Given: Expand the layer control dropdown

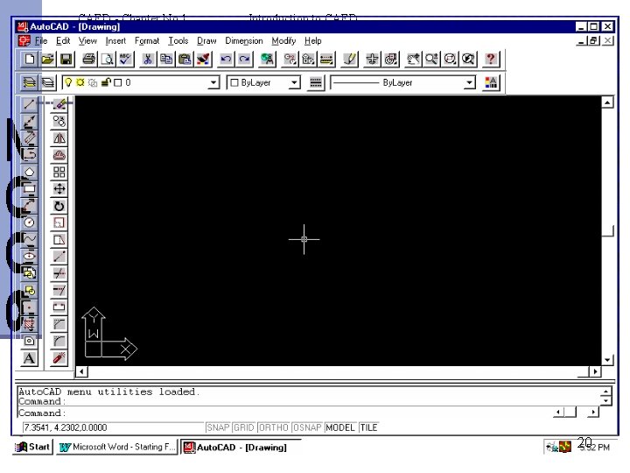Looking at the screenshot, I should tap(213, 83).
